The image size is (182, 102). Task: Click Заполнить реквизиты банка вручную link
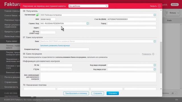(x=55, y=46)
